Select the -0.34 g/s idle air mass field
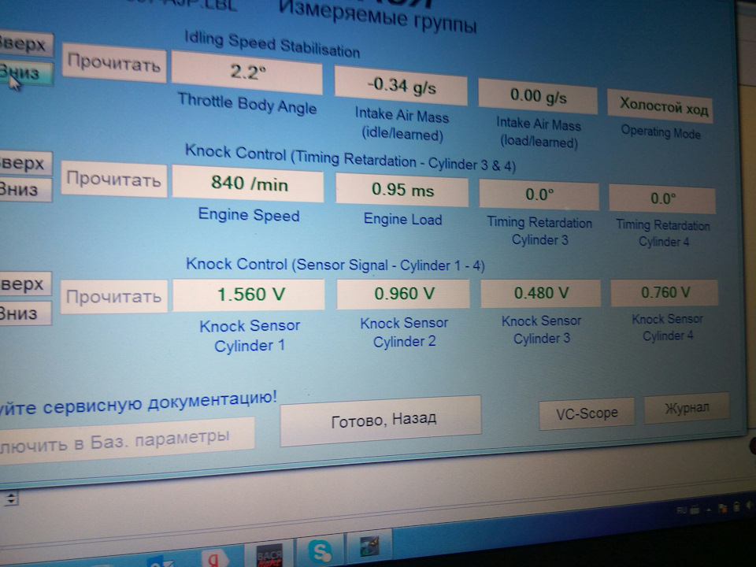Image resolution: width=756 pixels, height=567 pixels. tap(401, 86)
